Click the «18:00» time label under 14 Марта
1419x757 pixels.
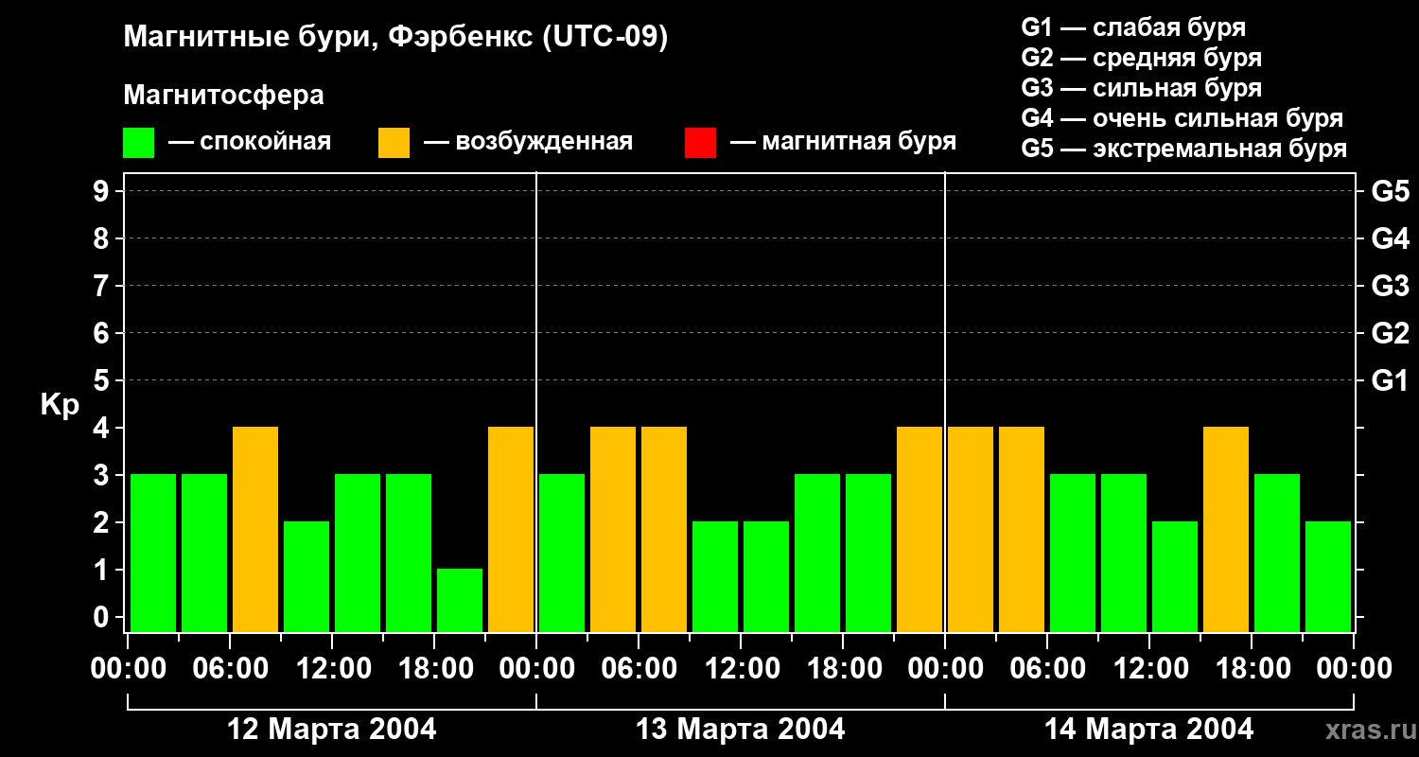1252,669
